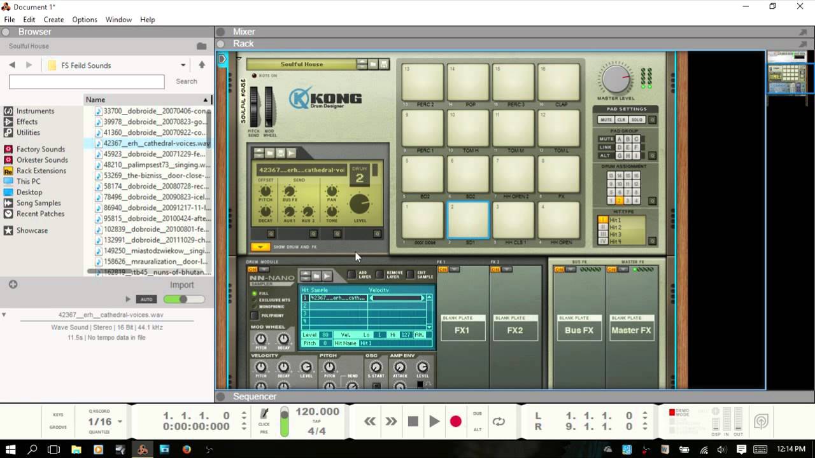The height and width of the screenshot is (458, 815).
Task: Enable Pad Settings Mute button
Action: [606, 120]
